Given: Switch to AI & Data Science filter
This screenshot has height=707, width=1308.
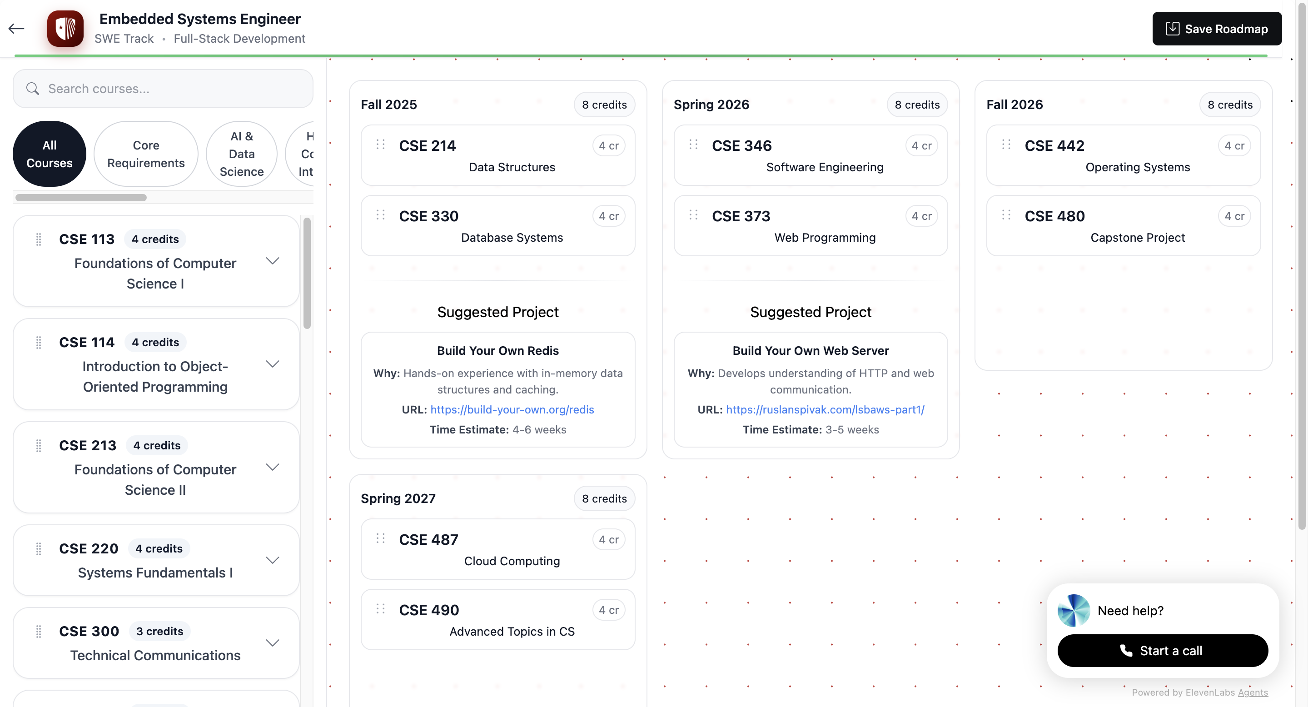Looking at the screenshot, I should 242,154.
